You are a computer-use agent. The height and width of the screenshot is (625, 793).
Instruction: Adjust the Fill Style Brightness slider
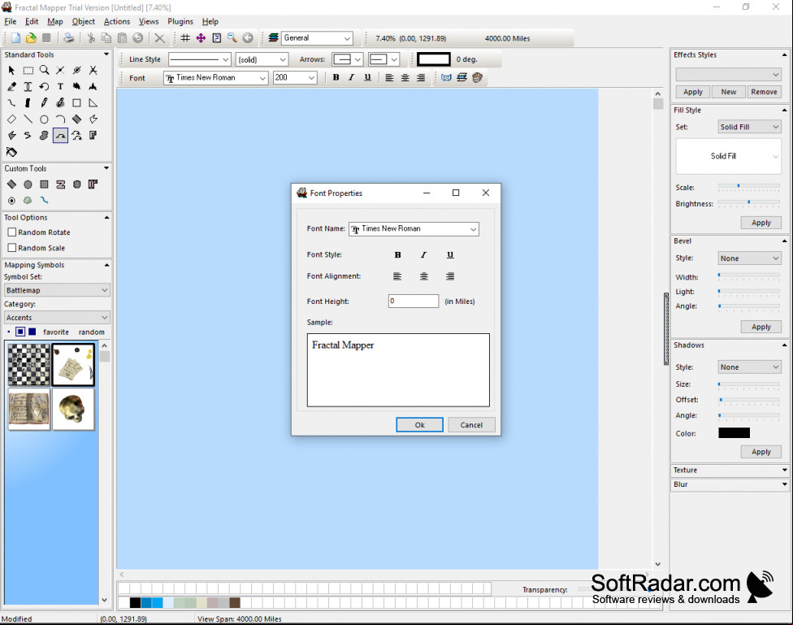tap(749, 202)
